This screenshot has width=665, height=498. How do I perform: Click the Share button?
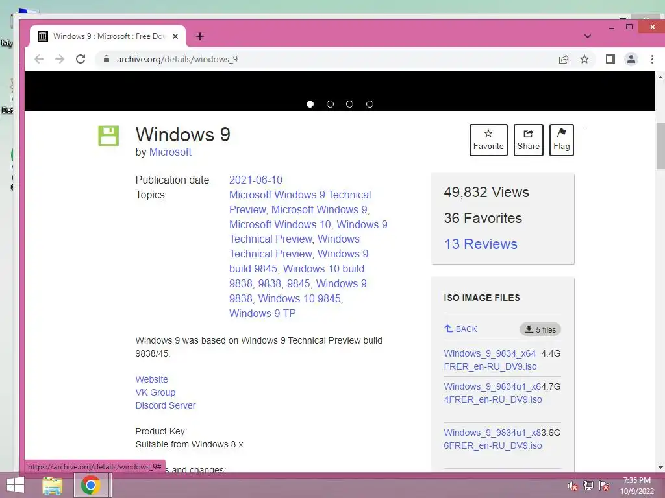(529, 140)
